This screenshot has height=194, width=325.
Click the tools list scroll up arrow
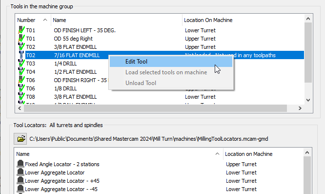[x=308, y=19]
